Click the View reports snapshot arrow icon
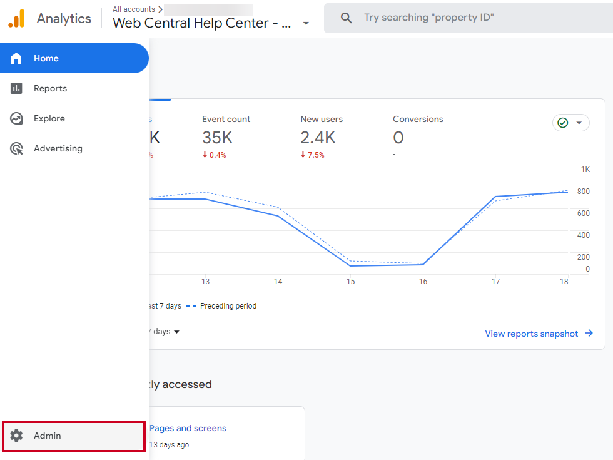Image resolution: width=613 pixels, height=460 pixels. [589, 333]
